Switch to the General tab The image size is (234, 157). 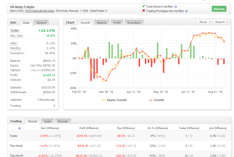tap(41, 23)
